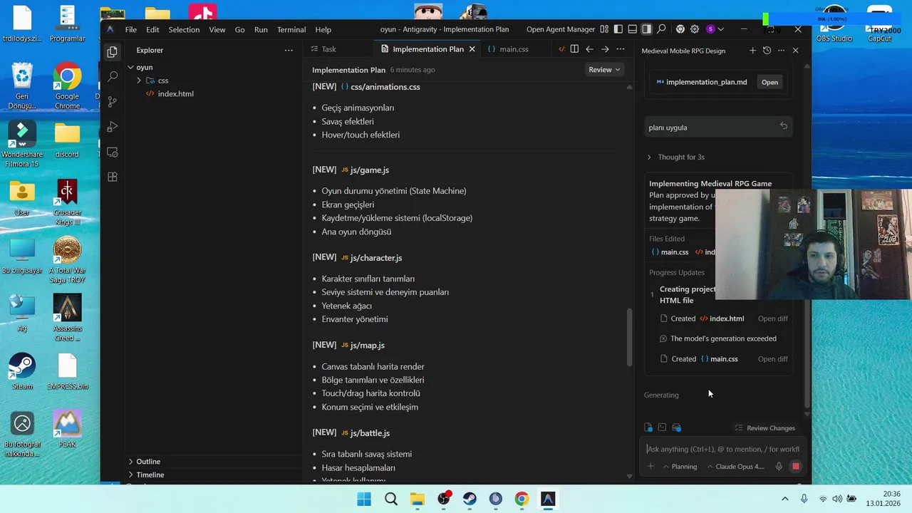Image resolution: width=912 pixels, height=513 pixels.
Task: Open Google Chrome from taskbar
Action: 522,499
